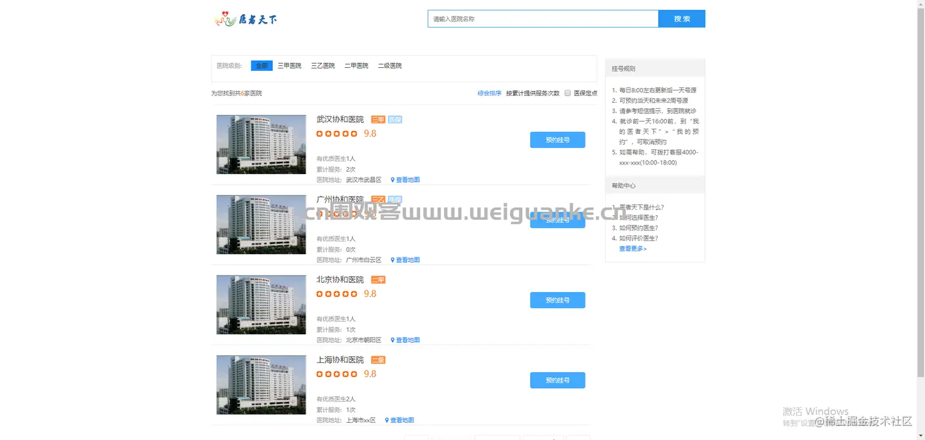
Task: Click the star rating of 武汉协和医院
Action: [x=337, y=134]
